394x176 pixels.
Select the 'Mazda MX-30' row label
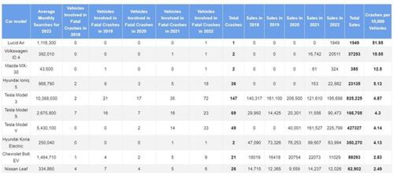16,69
